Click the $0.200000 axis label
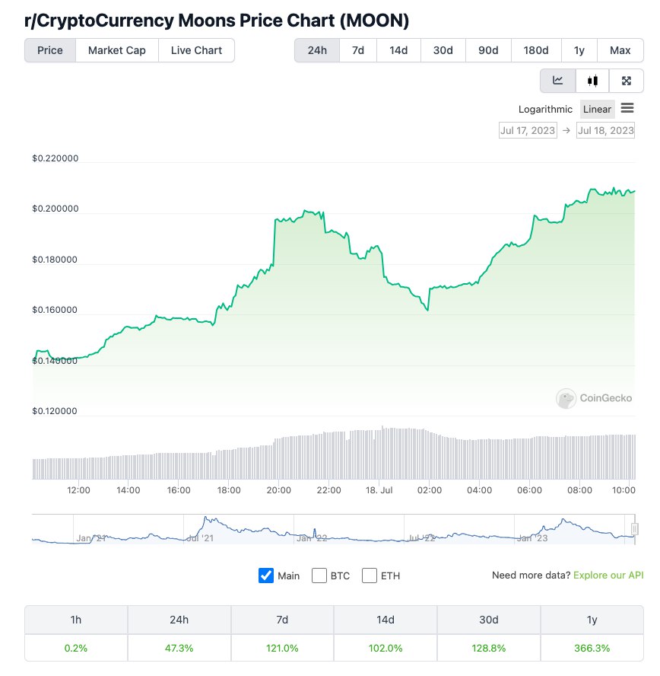 pyautogui.click(x=55, y=209)
